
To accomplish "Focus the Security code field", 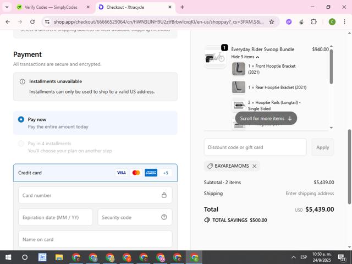I will point(135,217).
